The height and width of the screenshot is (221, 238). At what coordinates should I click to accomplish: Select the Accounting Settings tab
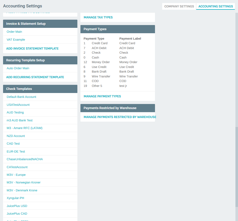click(x=215, y=6)
